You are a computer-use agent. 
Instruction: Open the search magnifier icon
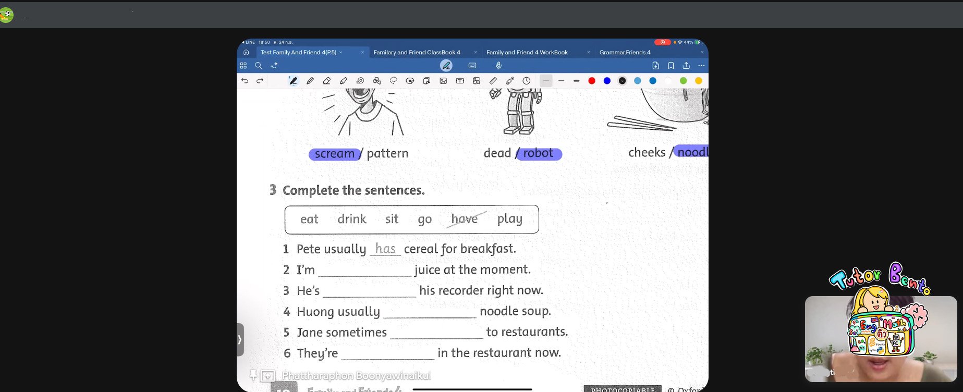[259, 66]
